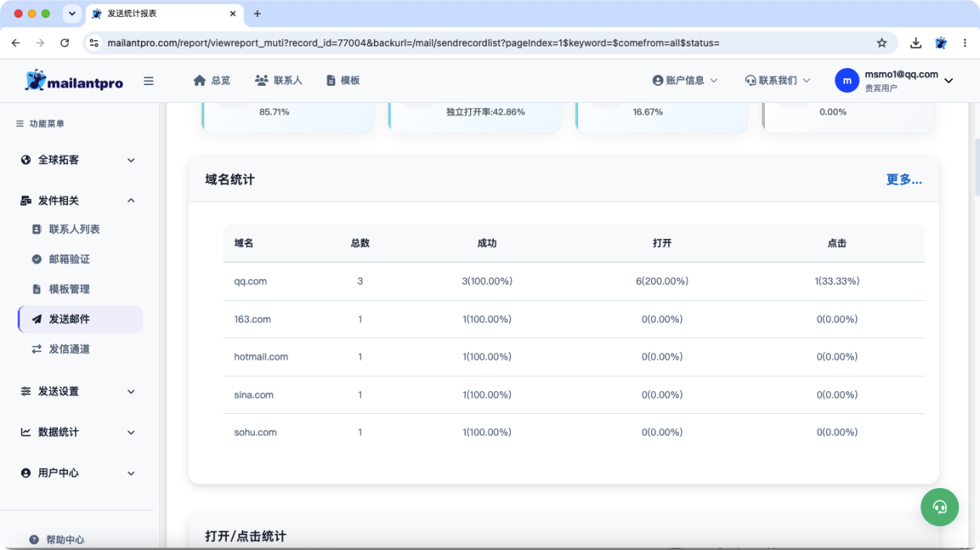The height and width of the screenshot is (550, 980).
Task: Click the 帮助中心 question mark icon
Action: 34,540
